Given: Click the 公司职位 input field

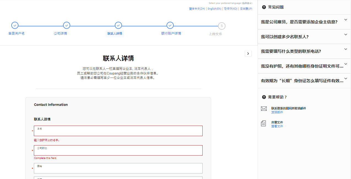Looking at the screenshot, I should 118,150.
